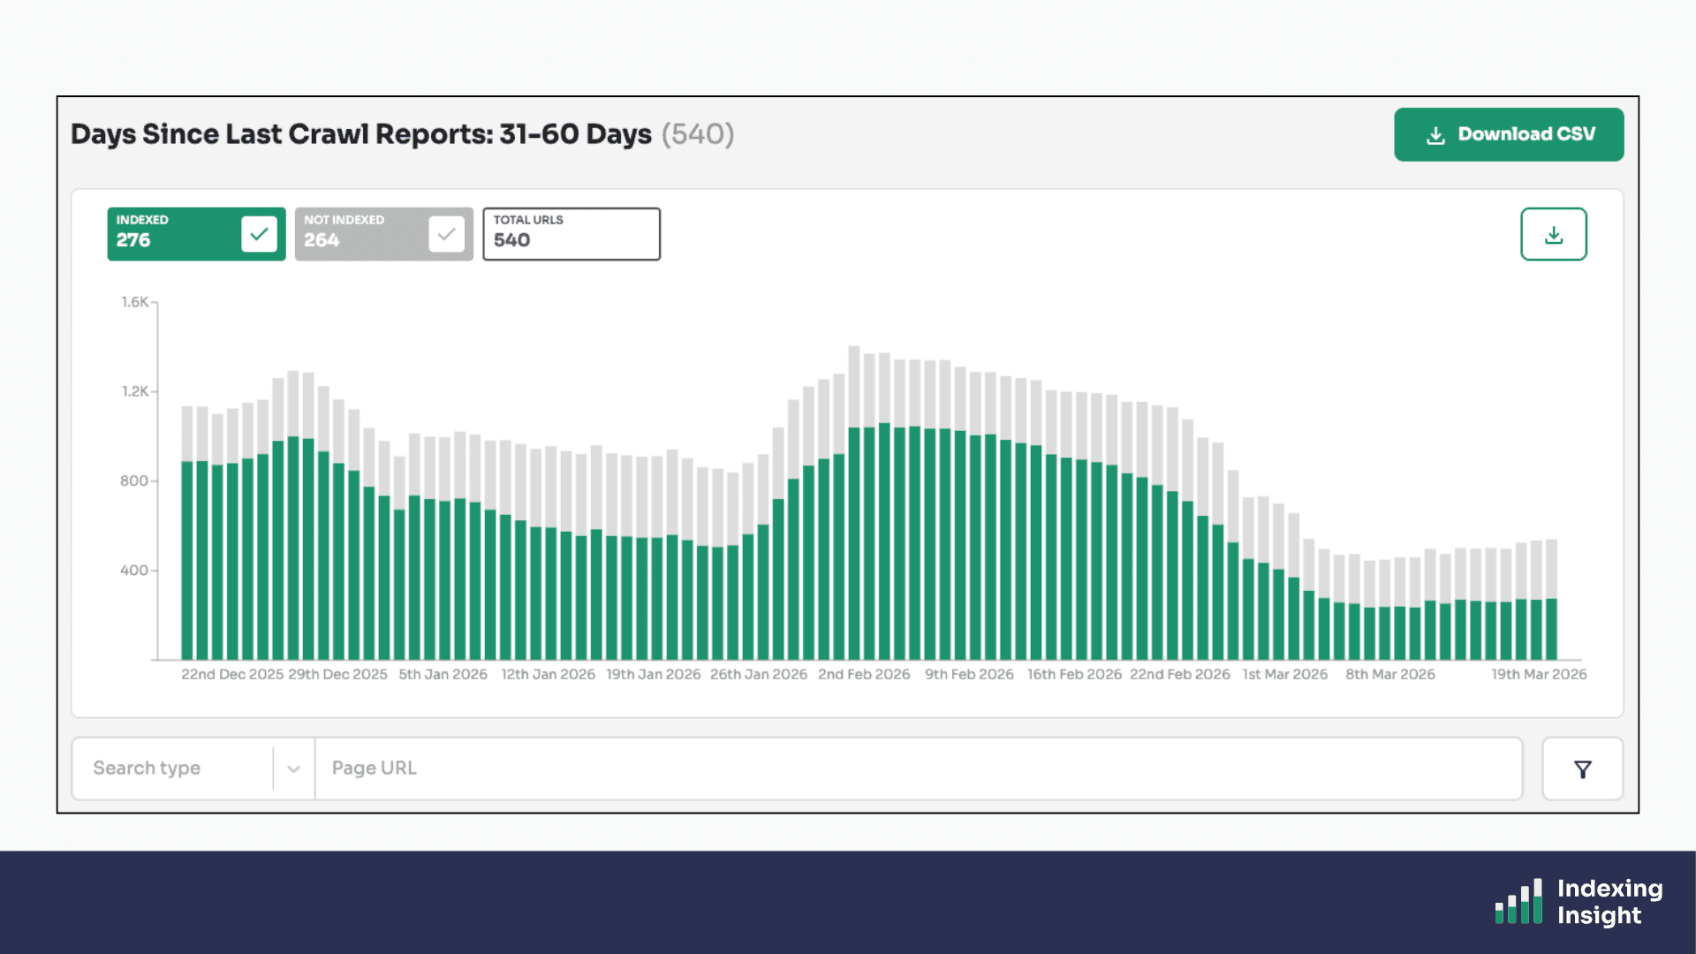Toggle the Not Indexed checkbox

pyautogui.click(x=446, y=234)
